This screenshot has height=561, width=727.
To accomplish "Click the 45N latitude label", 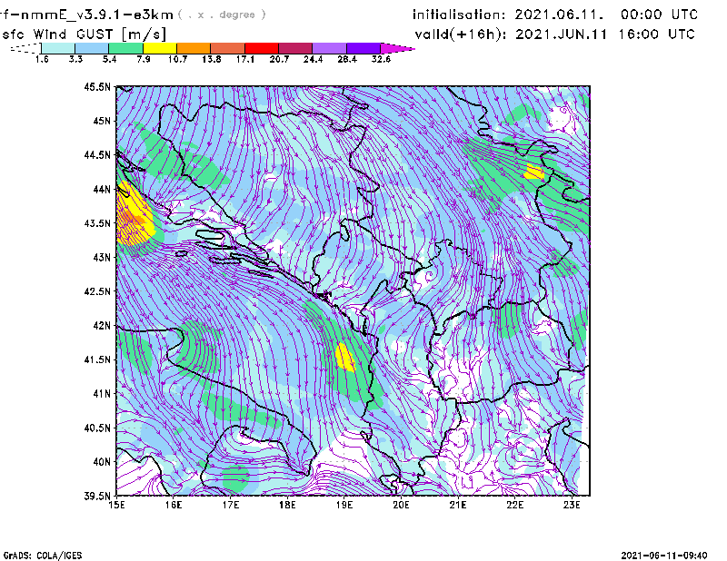I will click(x=102, y=121).
